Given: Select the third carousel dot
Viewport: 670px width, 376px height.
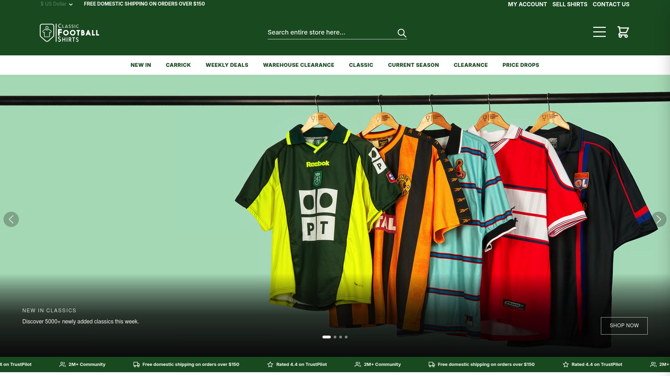Looking at the screenshot, I should pyautogui.click(x=341, y=337).
